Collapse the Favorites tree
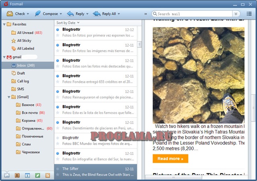 (x=4, y=25)
